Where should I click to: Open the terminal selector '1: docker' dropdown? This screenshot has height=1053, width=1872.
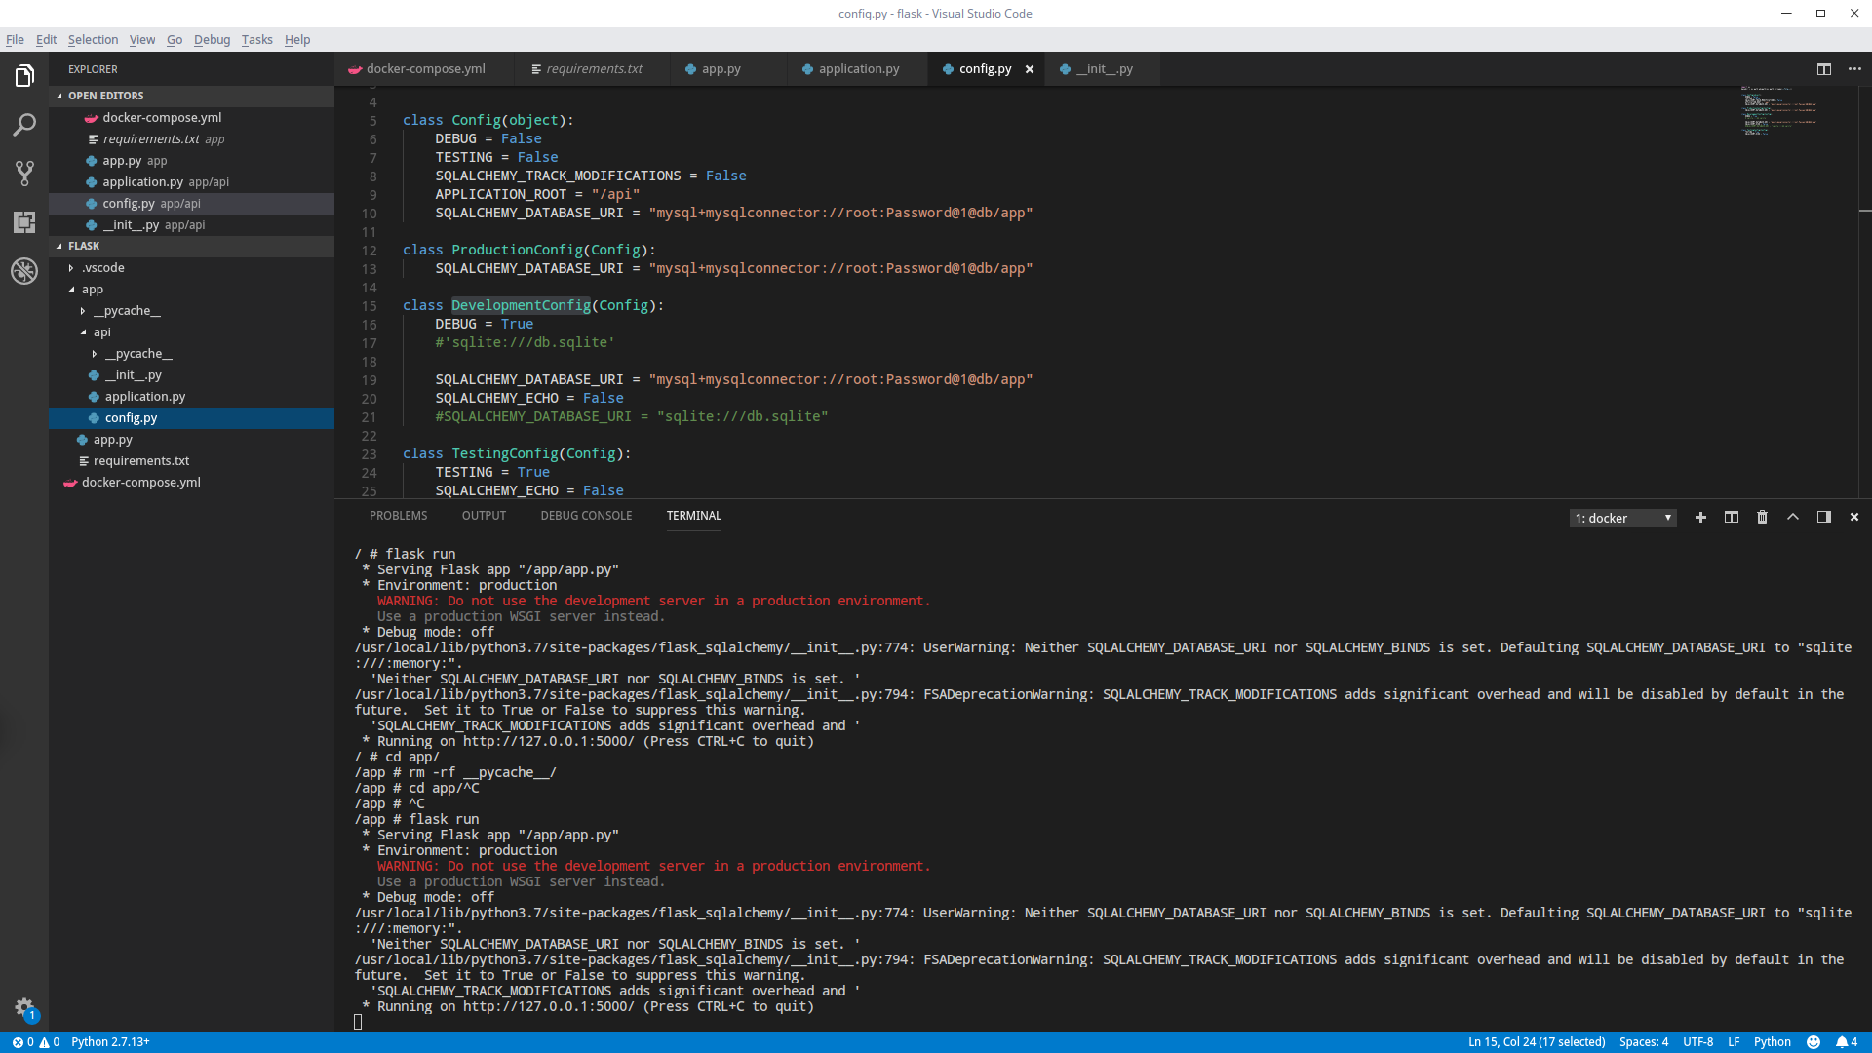point(1622,519)
